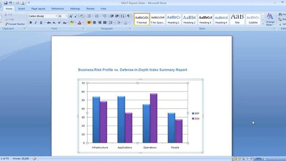Apply strikethrough formatting
The height and width of the screenshot is (161, 286).
tap(49, 23)
